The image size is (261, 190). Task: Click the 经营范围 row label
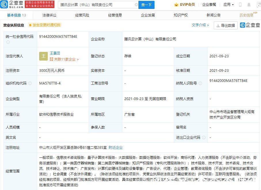pyautogui.click(x=13, y=171)
